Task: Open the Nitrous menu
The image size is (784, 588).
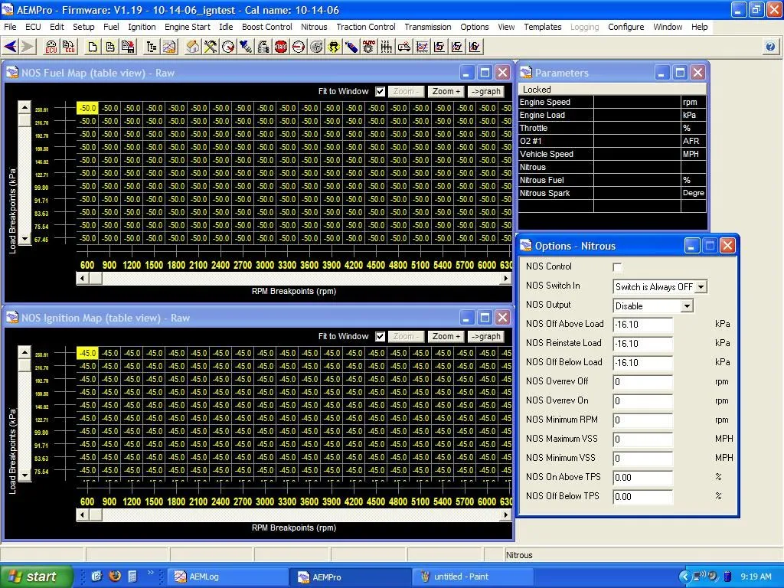Action: click(x=314, y=27)
